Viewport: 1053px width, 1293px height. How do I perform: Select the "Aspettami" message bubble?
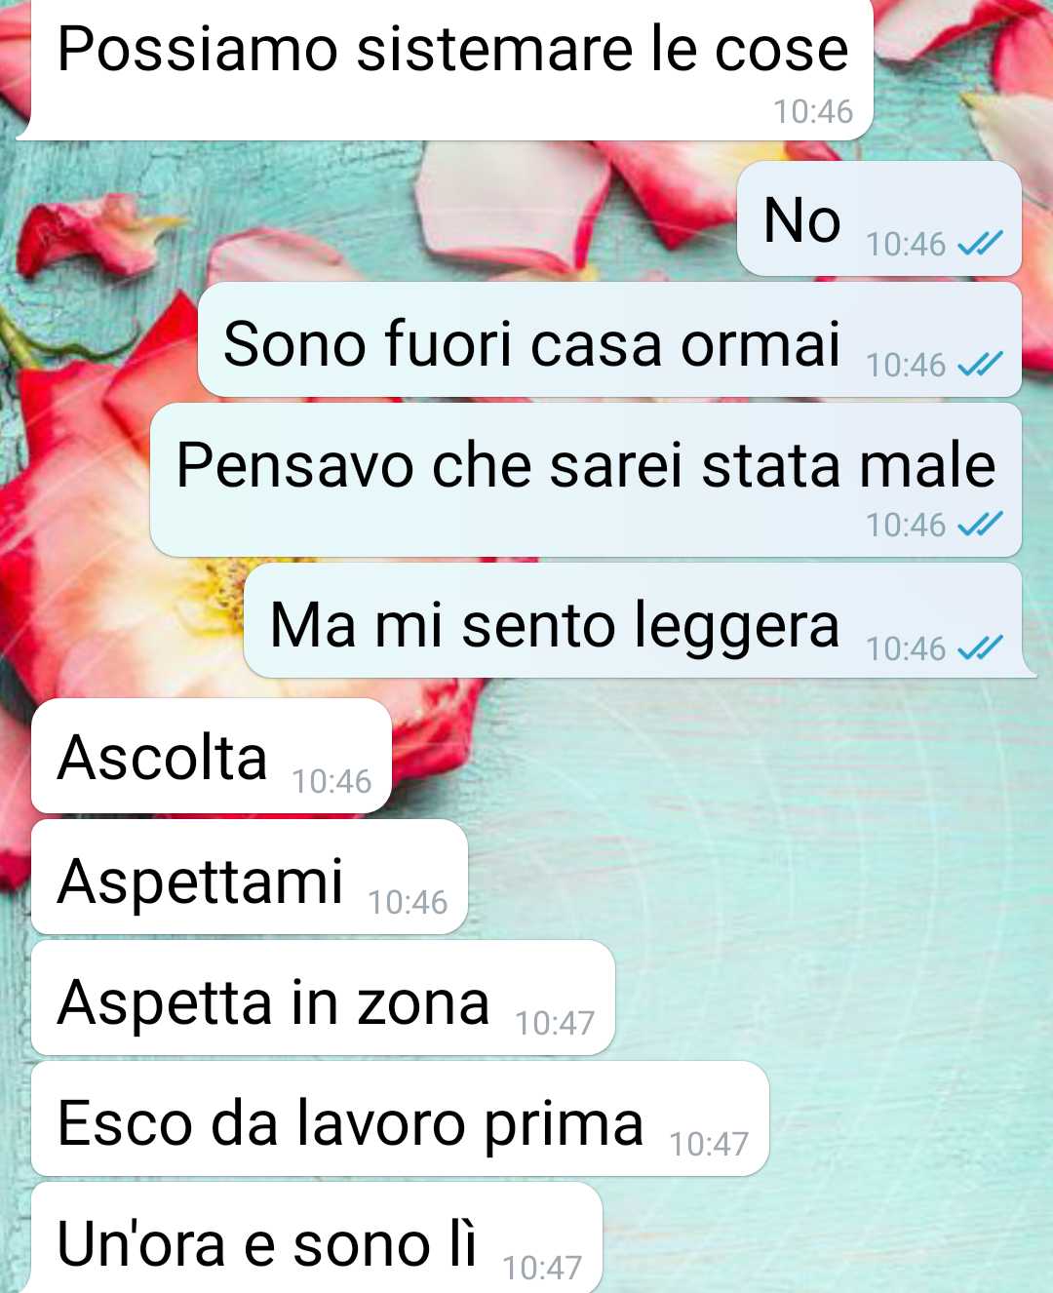250,877
